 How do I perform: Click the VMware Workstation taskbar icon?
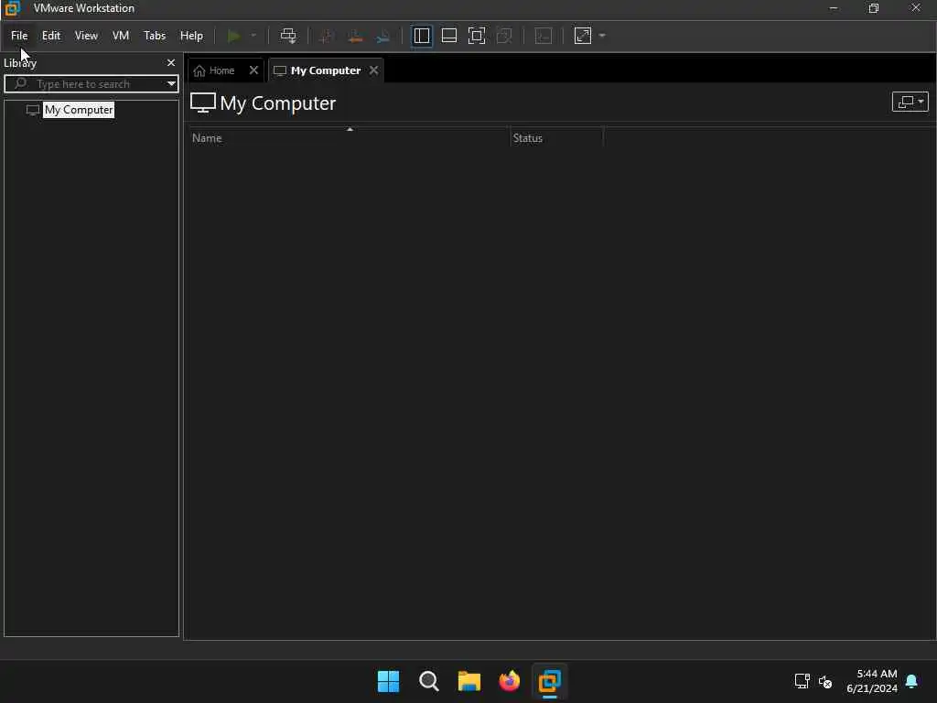pos(549,681)
